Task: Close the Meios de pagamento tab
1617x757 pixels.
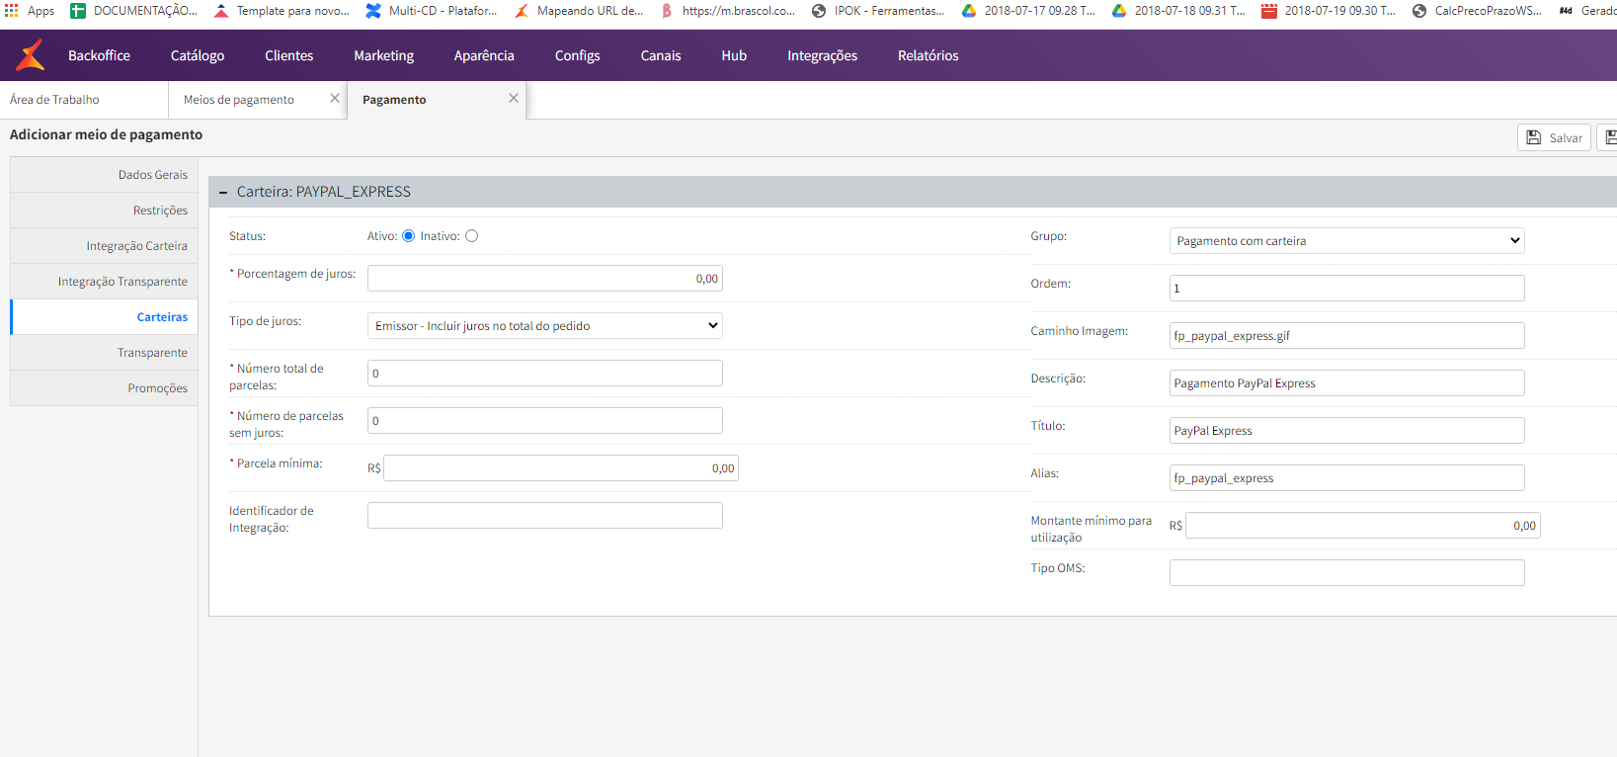Action: pyautogui.click(x=335, y=98)
